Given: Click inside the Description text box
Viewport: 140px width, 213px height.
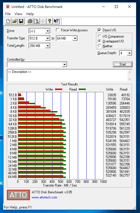Looking at the screenshot, I should [68, 75].
